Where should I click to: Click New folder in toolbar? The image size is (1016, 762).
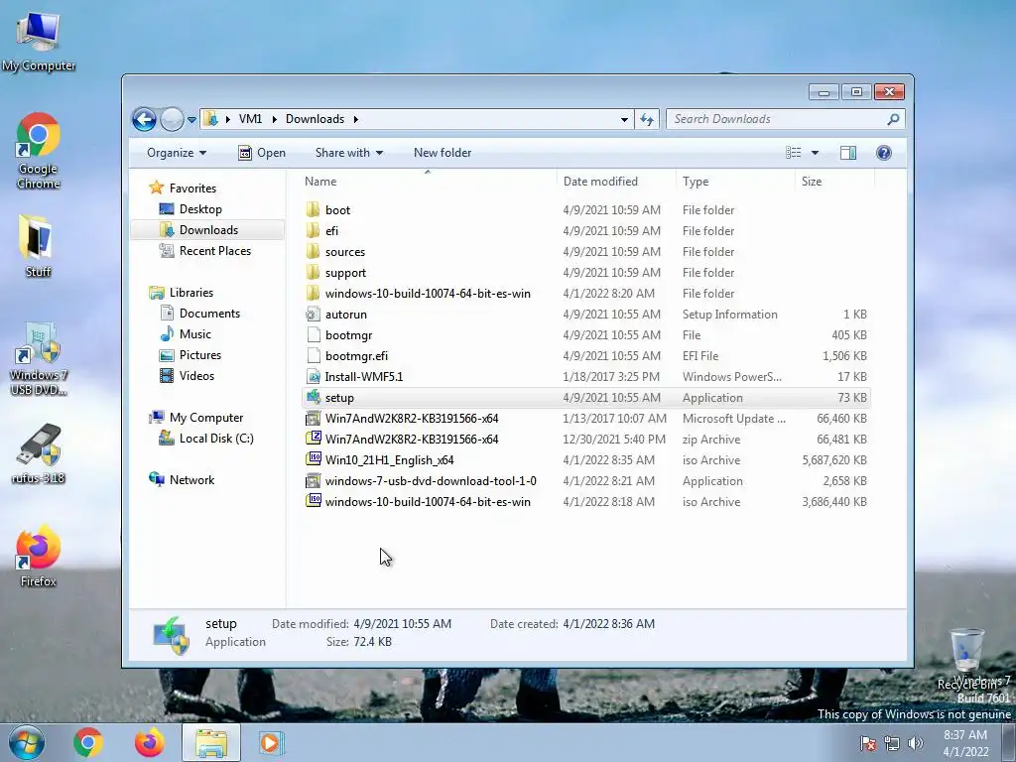tap(443, 153)
